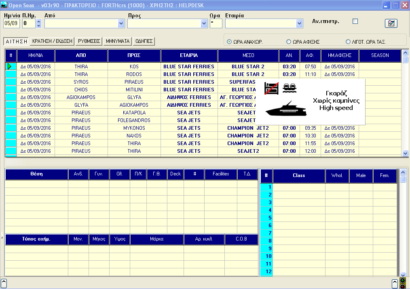Click the cyan row marker of the SYROS row
This screenshot has height=289, width=410.
click(x=11, y=82)
